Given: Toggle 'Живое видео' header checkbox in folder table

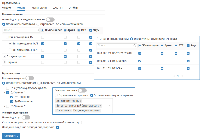Looking at the screenshot, I should (43, 30).
